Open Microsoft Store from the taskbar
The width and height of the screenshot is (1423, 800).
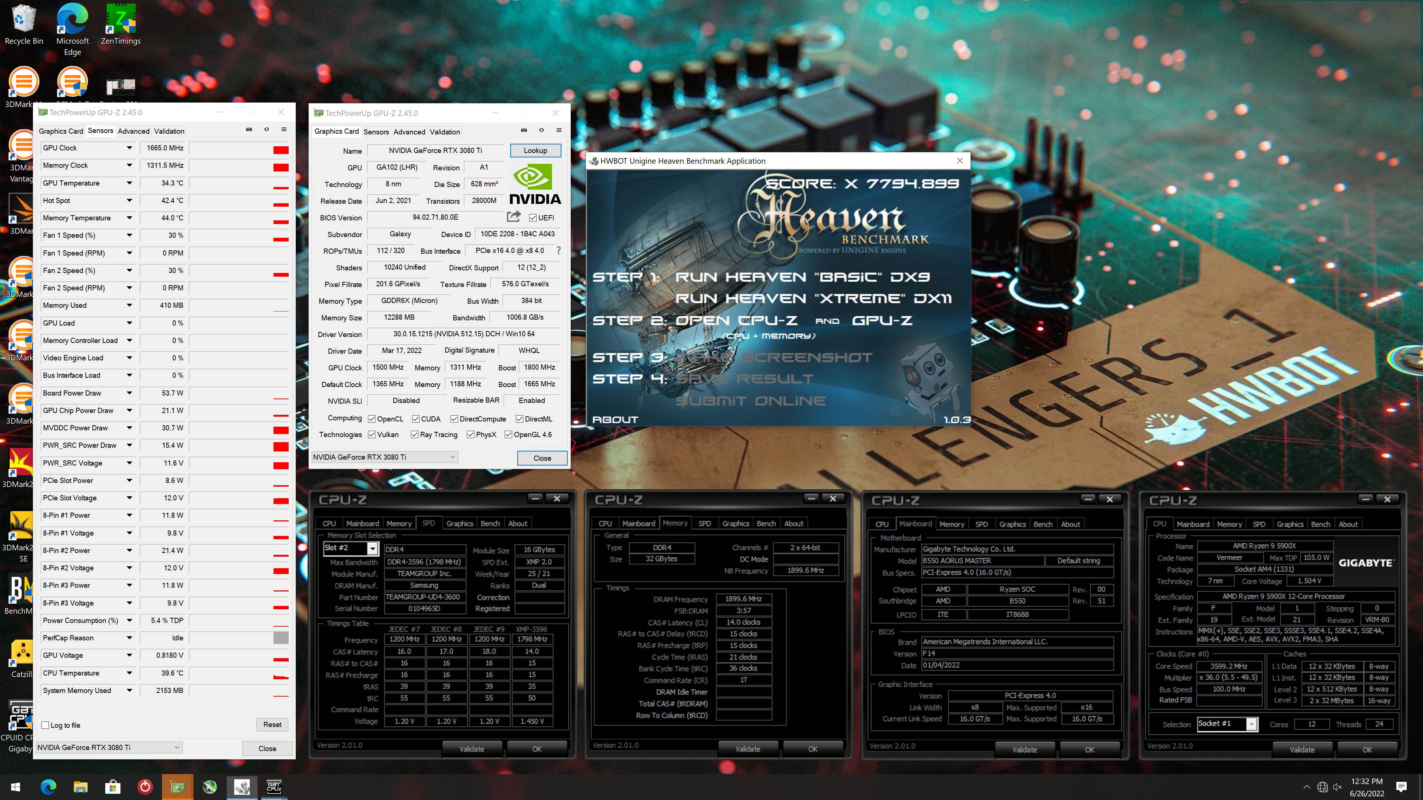113,787
